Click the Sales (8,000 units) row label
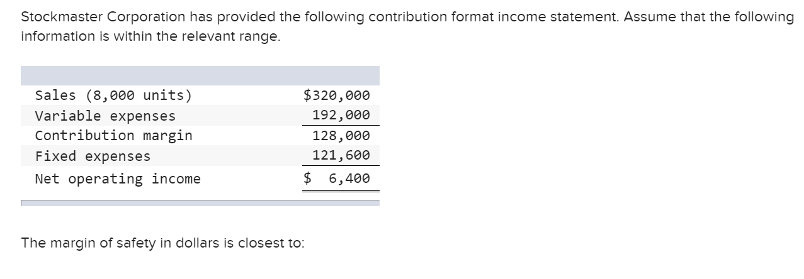804x279 pixels. click(x=113, y=96)
